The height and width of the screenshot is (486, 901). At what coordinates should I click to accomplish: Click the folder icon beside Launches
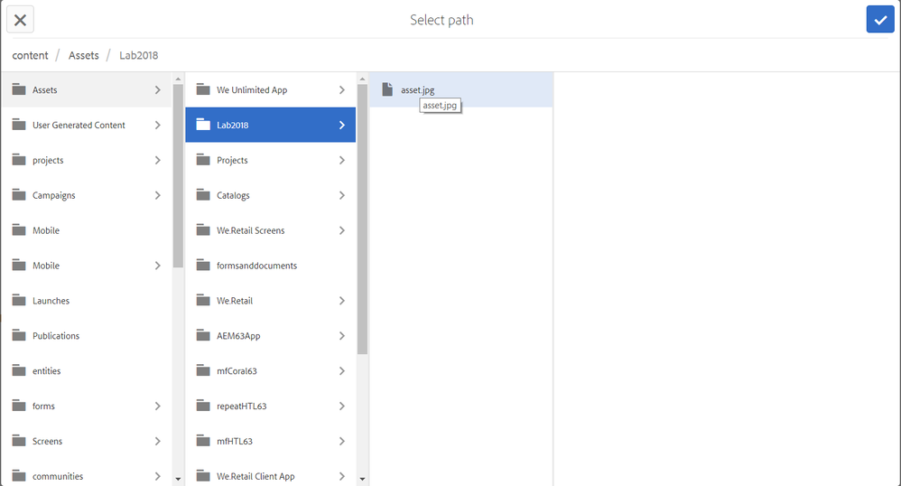point(18,301)
